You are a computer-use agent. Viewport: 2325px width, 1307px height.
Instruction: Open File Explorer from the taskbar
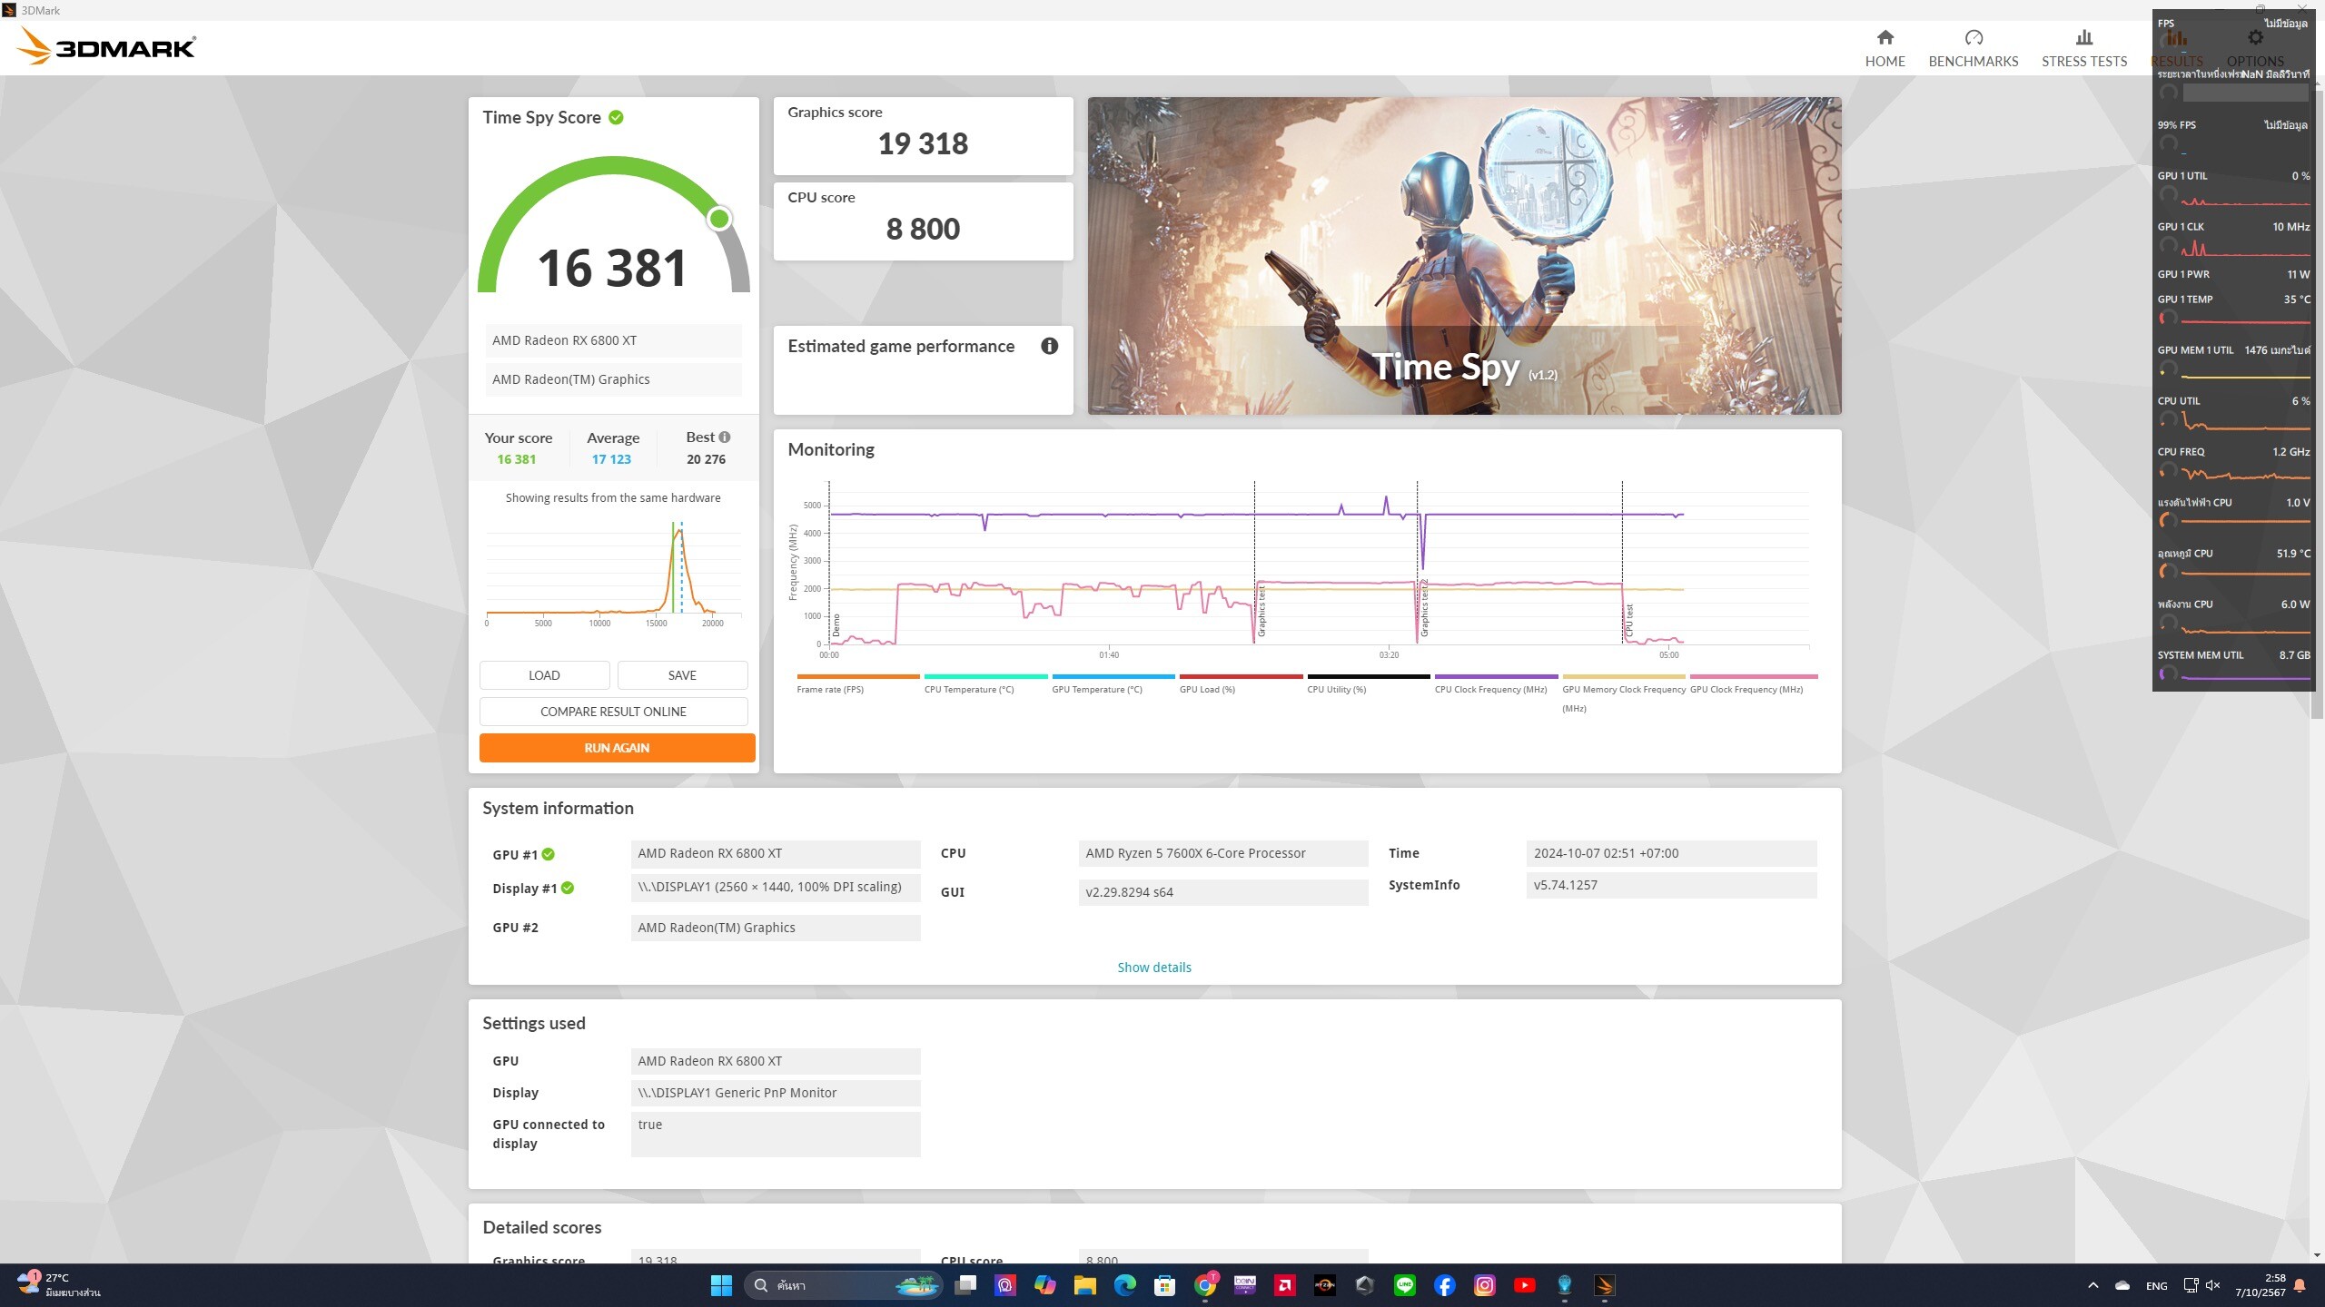click(1084, 1285)
